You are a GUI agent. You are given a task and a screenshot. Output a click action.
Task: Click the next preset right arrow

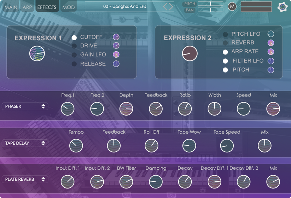[x=171, y=7]
